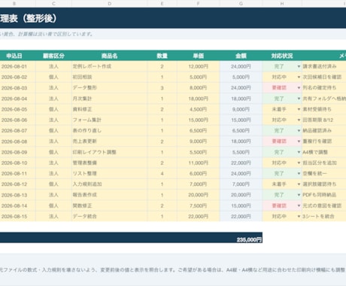Expand the 要確認 dropdown in 売上表更新 row

299,141
